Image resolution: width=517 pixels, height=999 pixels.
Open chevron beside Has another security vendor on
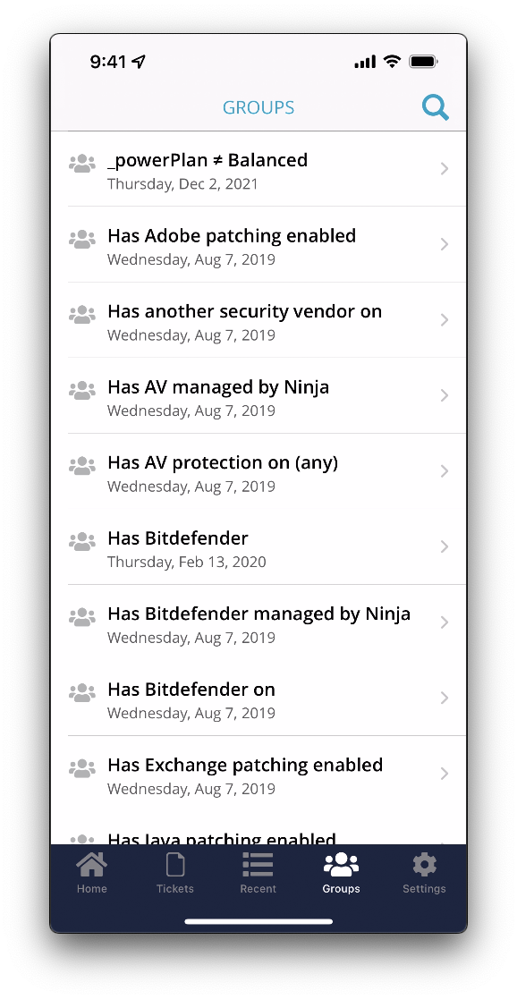tap(445, 319)
